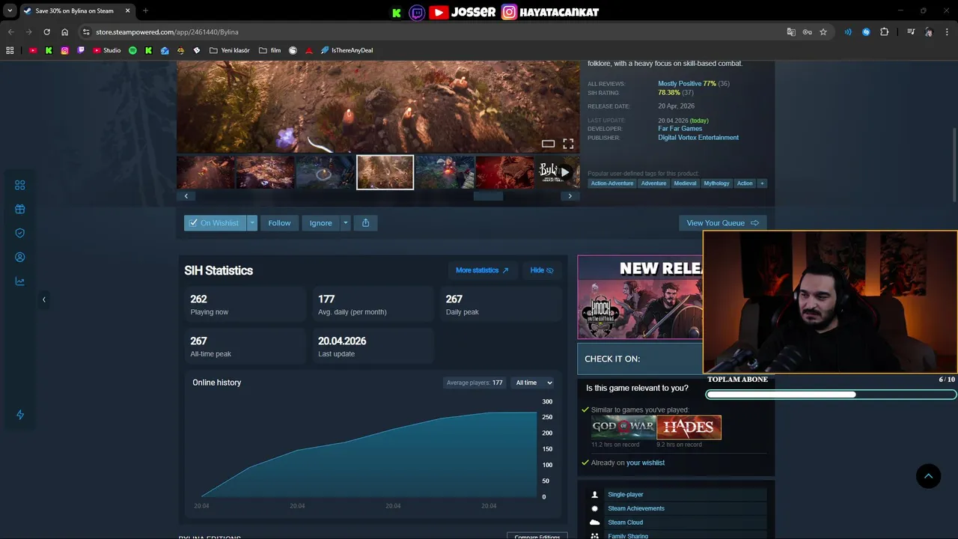The image size is (958, 539).
Task: Open God of War game thumbnail
Action: coord(623,427)
